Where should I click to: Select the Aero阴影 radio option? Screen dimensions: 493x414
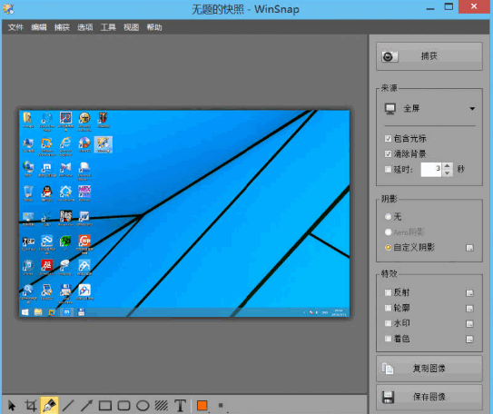(x=388, y=232)
